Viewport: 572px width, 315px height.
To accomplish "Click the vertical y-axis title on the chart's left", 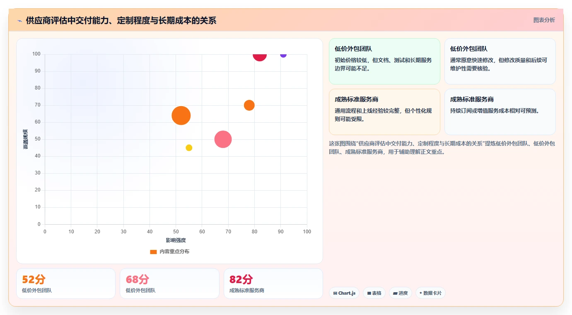I will 26,139.
